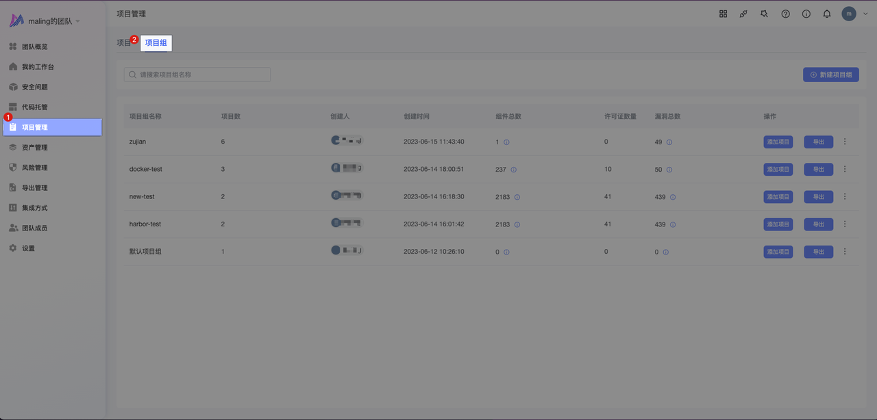This screenshot has height=420, width=877.
Task: Expand the chevron next to user avatar
Action: click(x=865, y=14)
